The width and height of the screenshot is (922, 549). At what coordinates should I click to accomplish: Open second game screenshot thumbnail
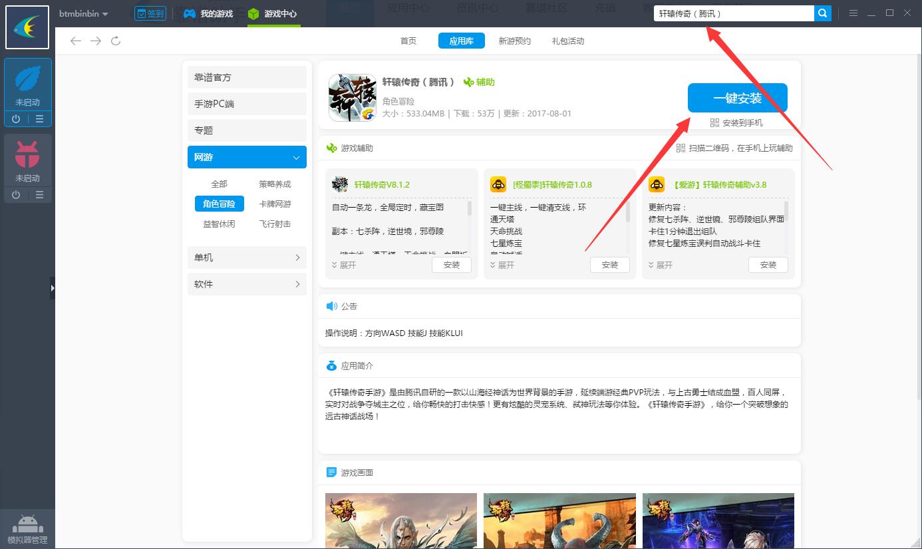point(559,520)
